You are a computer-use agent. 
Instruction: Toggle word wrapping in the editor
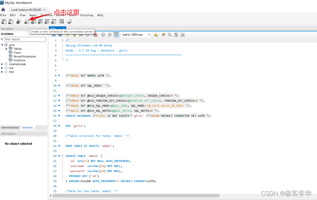183,34
